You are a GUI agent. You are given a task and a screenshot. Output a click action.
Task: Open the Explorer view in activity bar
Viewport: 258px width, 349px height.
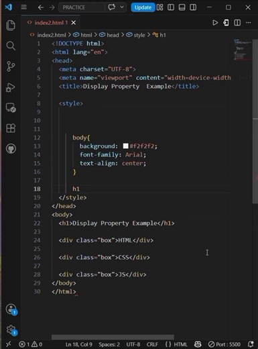pos(11,25)
